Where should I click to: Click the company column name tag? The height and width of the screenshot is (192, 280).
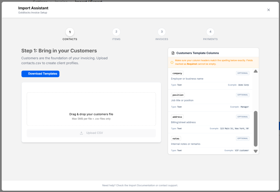pos(177,73)
